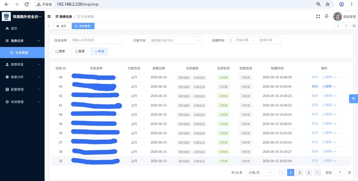Viewport: 358px width, 181px height.
Task: Open the 10条/页 page size selector
Action: tap(260, 173)
